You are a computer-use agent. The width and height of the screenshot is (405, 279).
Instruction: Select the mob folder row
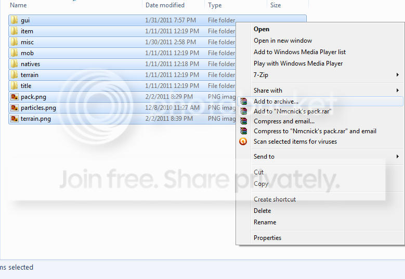point(27,53)
